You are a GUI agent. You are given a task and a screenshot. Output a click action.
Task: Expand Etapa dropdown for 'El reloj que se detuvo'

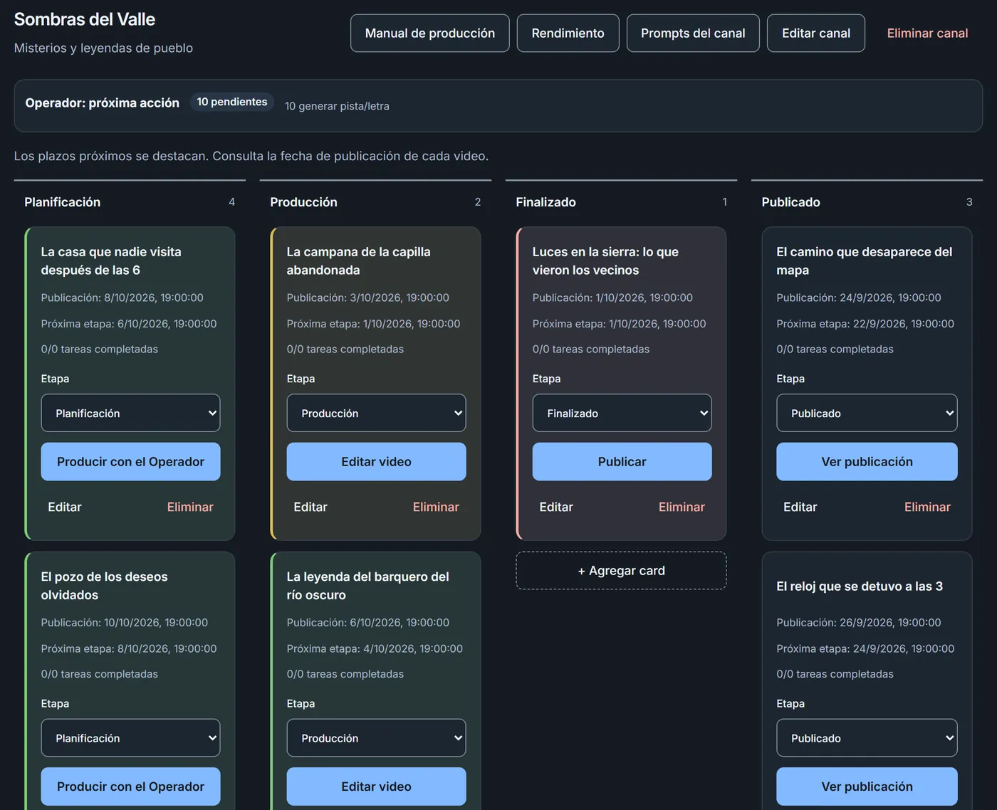[867, 738]
